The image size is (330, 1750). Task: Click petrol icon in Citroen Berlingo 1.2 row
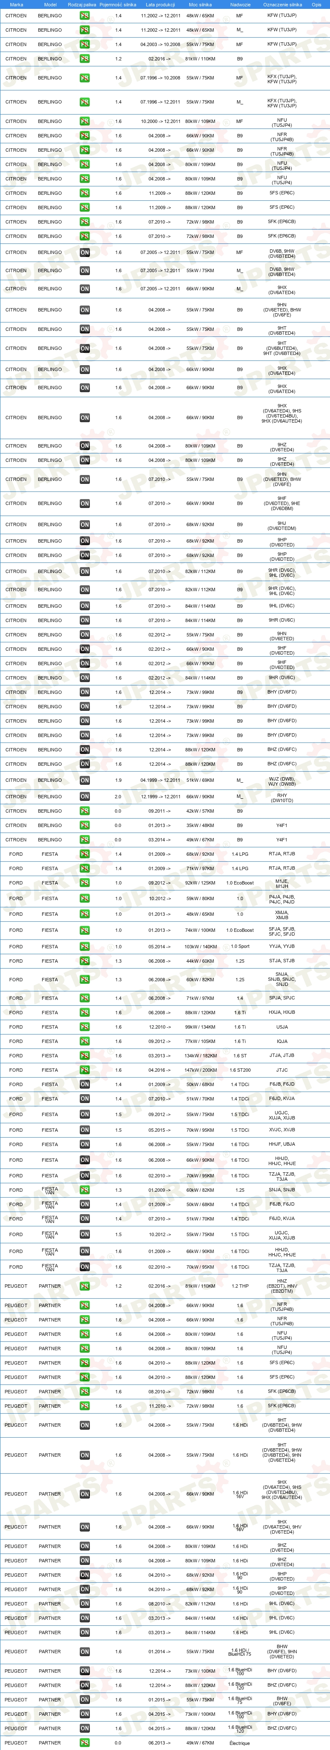[x=85, y=59]
